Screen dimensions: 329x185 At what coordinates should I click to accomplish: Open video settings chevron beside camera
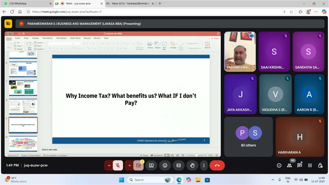pos(130,166)
